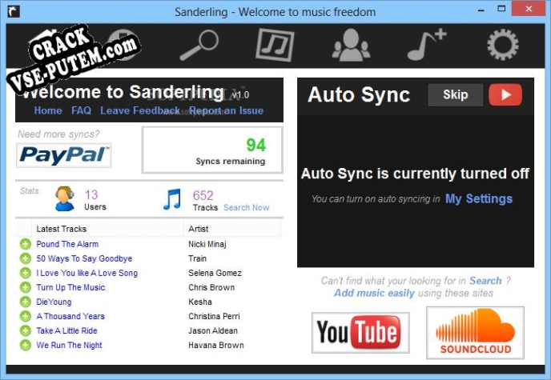Image resolution: width=551 pixels, height=380 pixels.
Task: Open the music library framed note icon
Action: click(275, 45)
